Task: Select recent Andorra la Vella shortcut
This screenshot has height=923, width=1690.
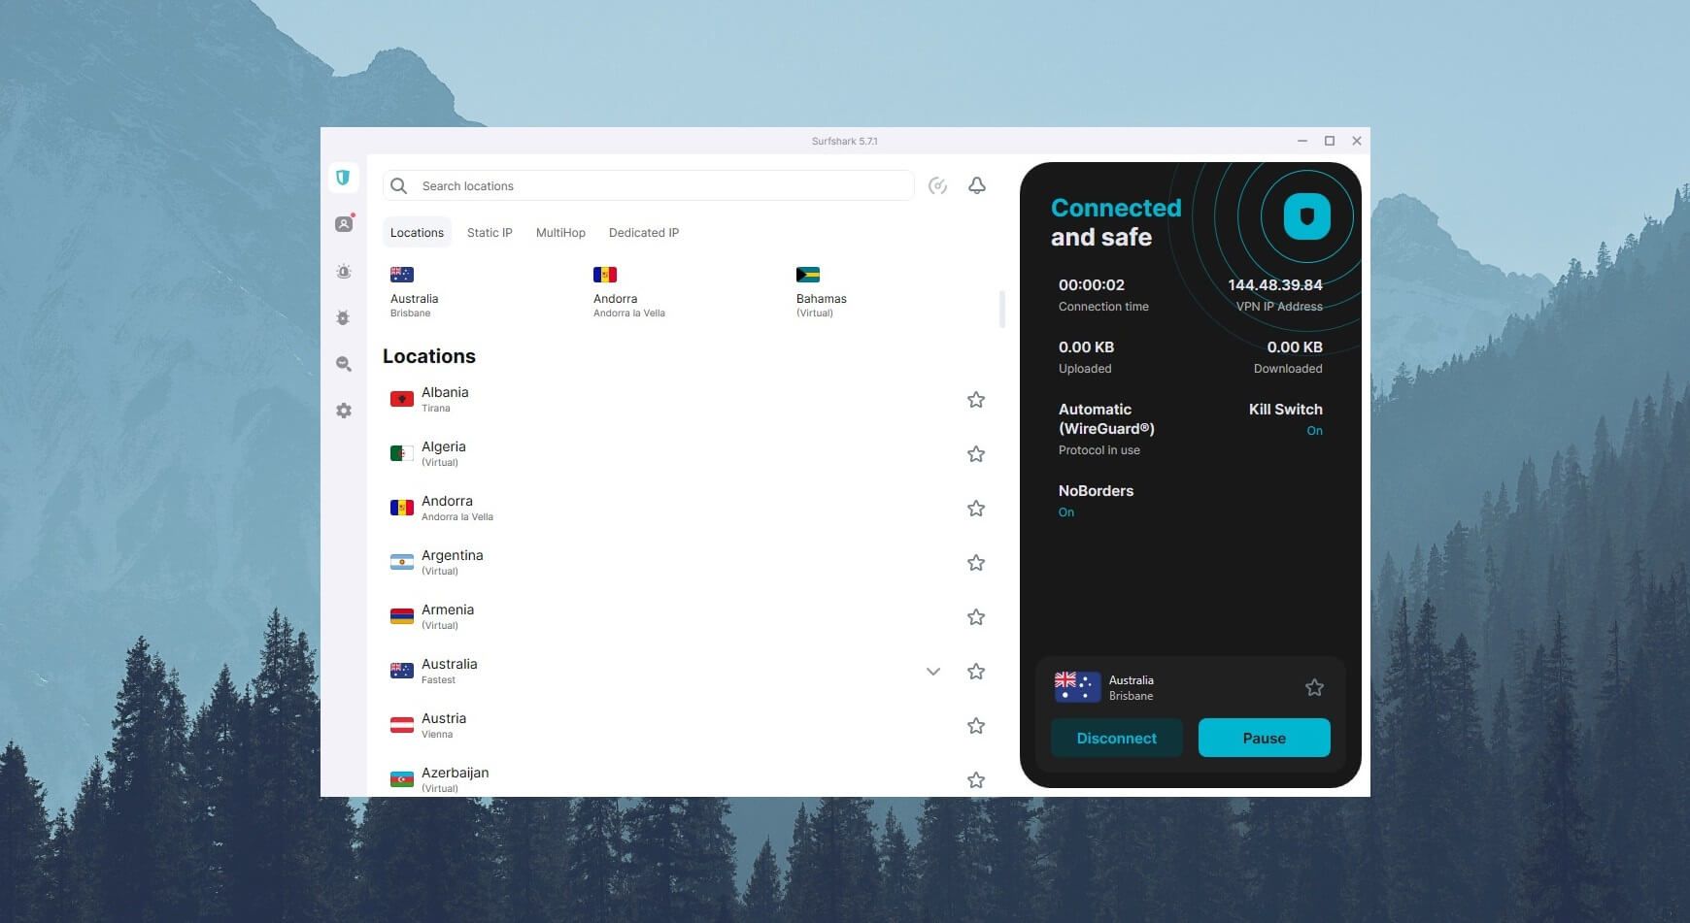Action: point(629,292)
